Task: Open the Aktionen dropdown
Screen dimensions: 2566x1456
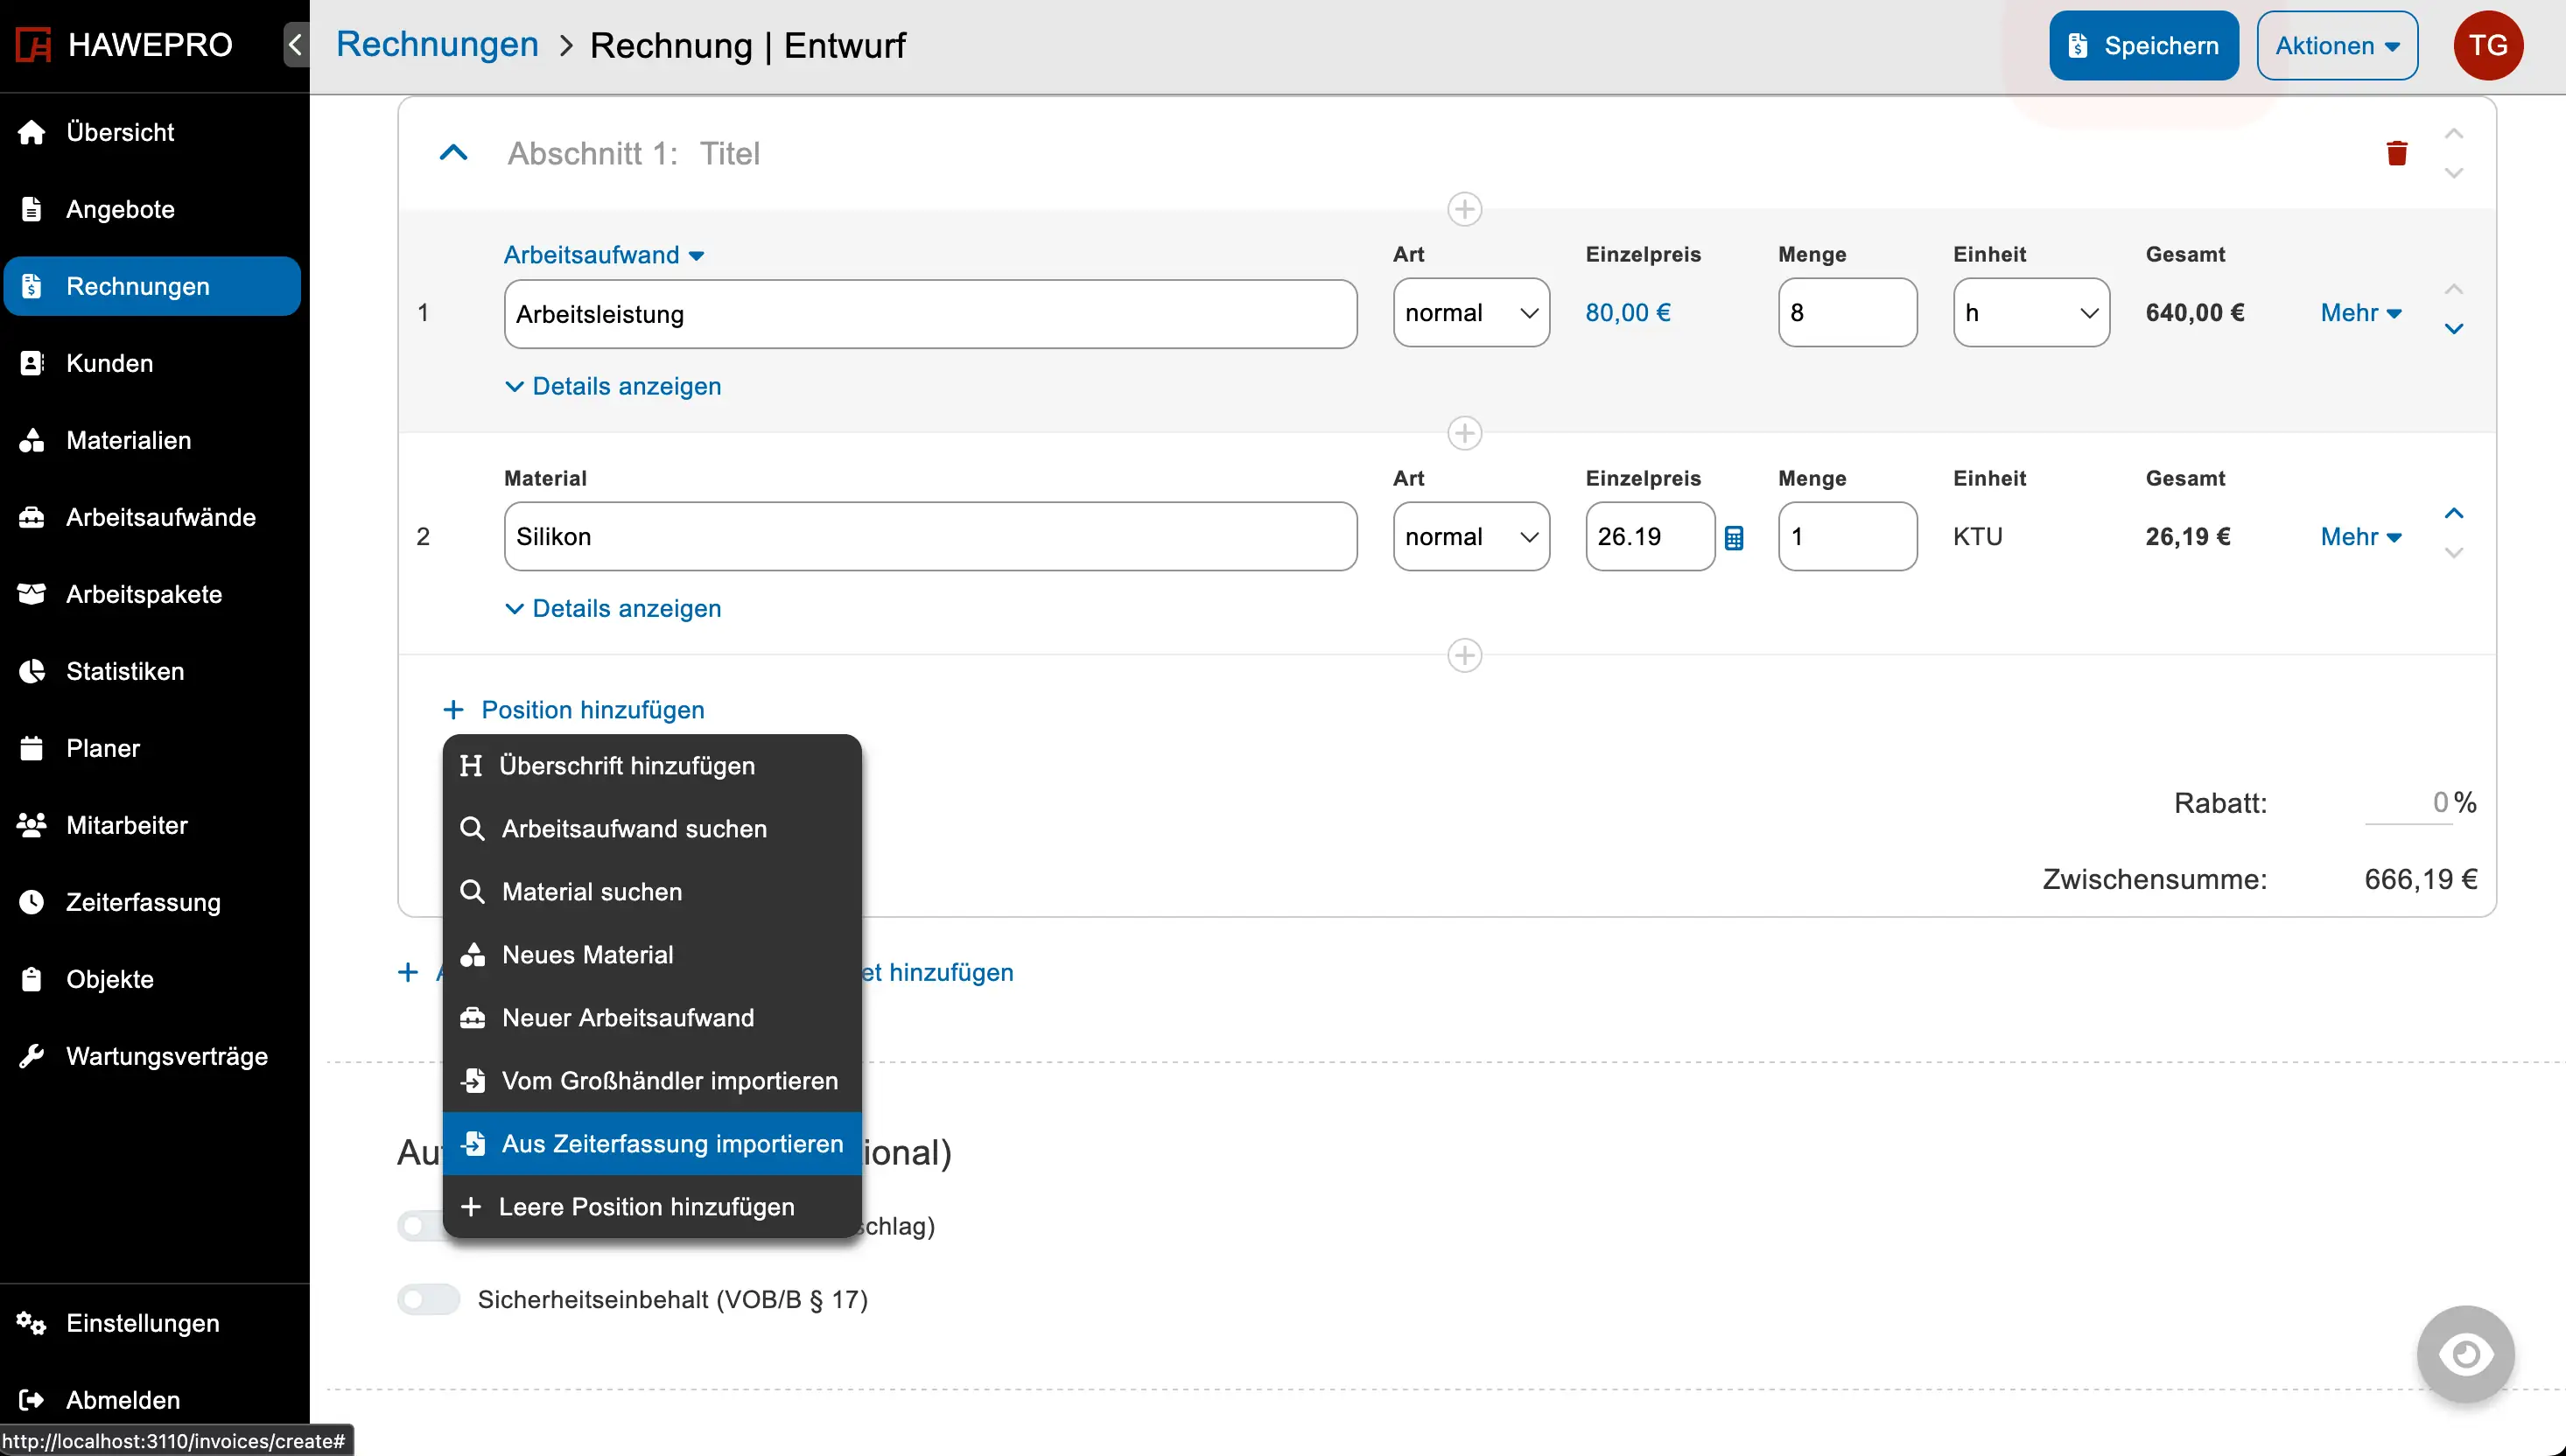Action: (x=2336, y=45)
